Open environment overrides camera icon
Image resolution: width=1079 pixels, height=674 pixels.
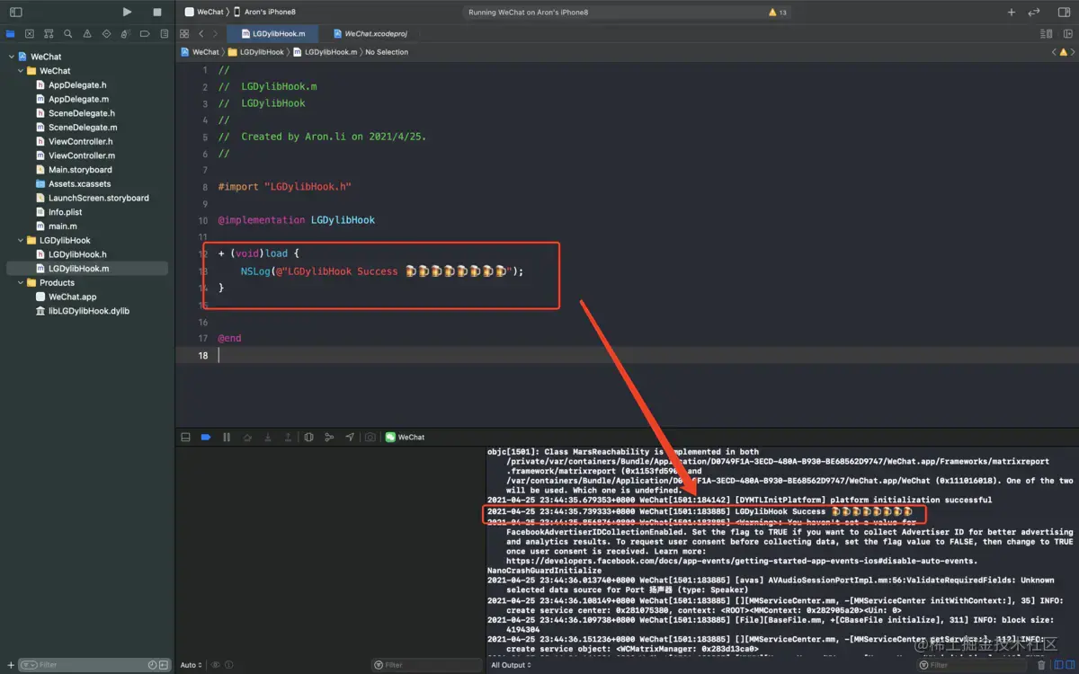(x=370, y=437)
